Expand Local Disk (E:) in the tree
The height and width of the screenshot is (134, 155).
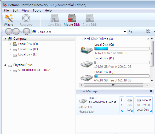click(x=10, y=54)
